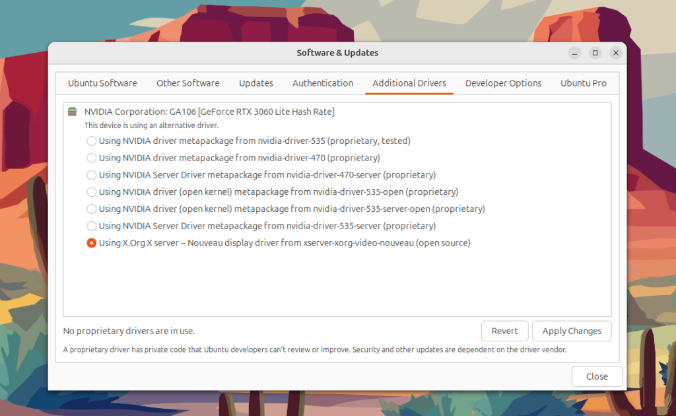
Task: Minimize the Software & Updates window
Action: coord(574,53)
